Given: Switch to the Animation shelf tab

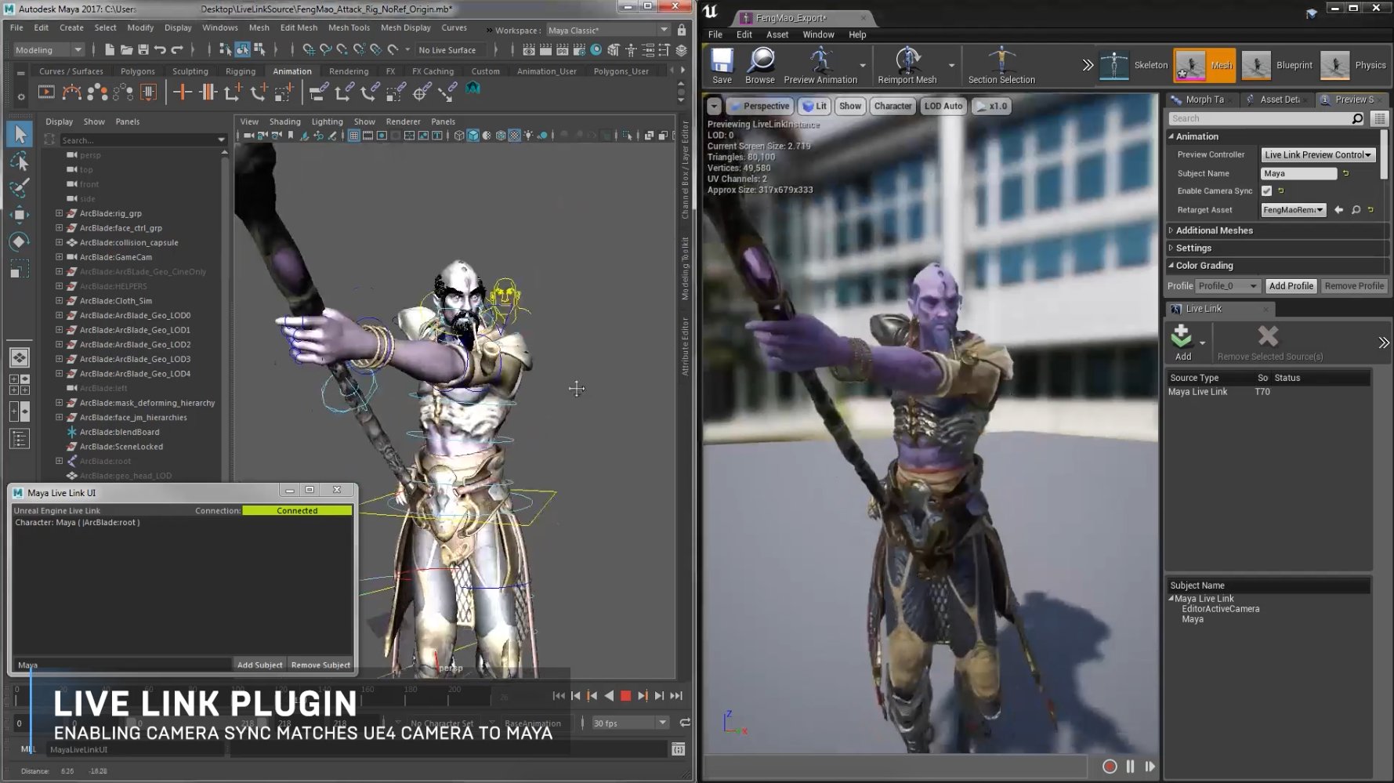Looking at the screenshot, I should (291, 71).
